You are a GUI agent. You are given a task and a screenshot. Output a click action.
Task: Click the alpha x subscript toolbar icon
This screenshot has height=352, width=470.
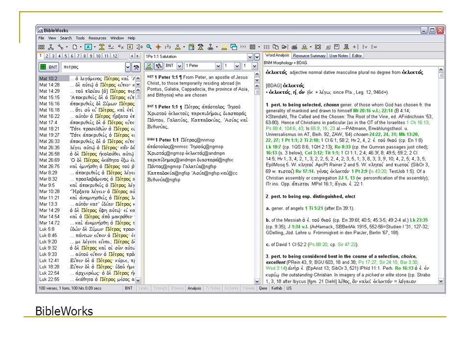tap(120, 47)
